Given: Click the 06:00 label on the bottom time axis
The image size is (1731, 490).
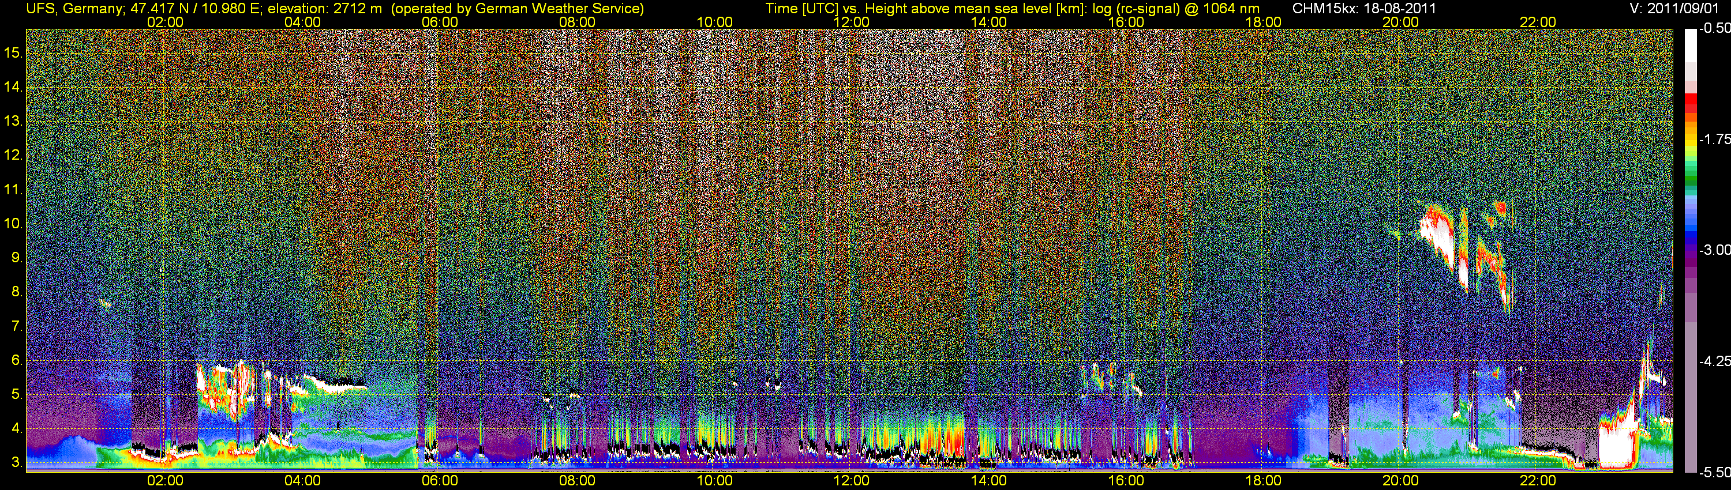Looking at the screenshot, I should (440, 481).
